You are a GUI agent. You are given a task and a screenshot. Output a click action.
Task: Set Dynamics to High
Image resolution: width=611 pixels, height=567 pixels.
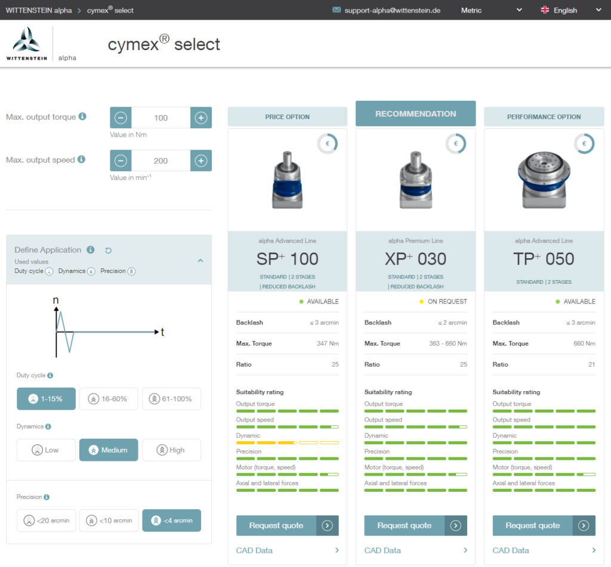[x=171, y=450]
